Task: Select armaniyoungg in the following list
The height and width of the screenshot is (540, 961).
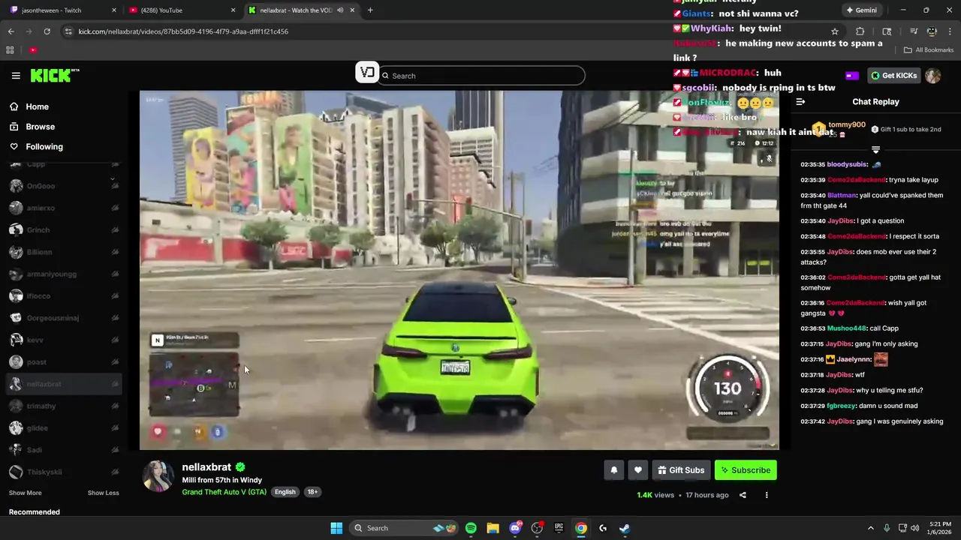Action: pyautogui.click(x=64, y=274)
